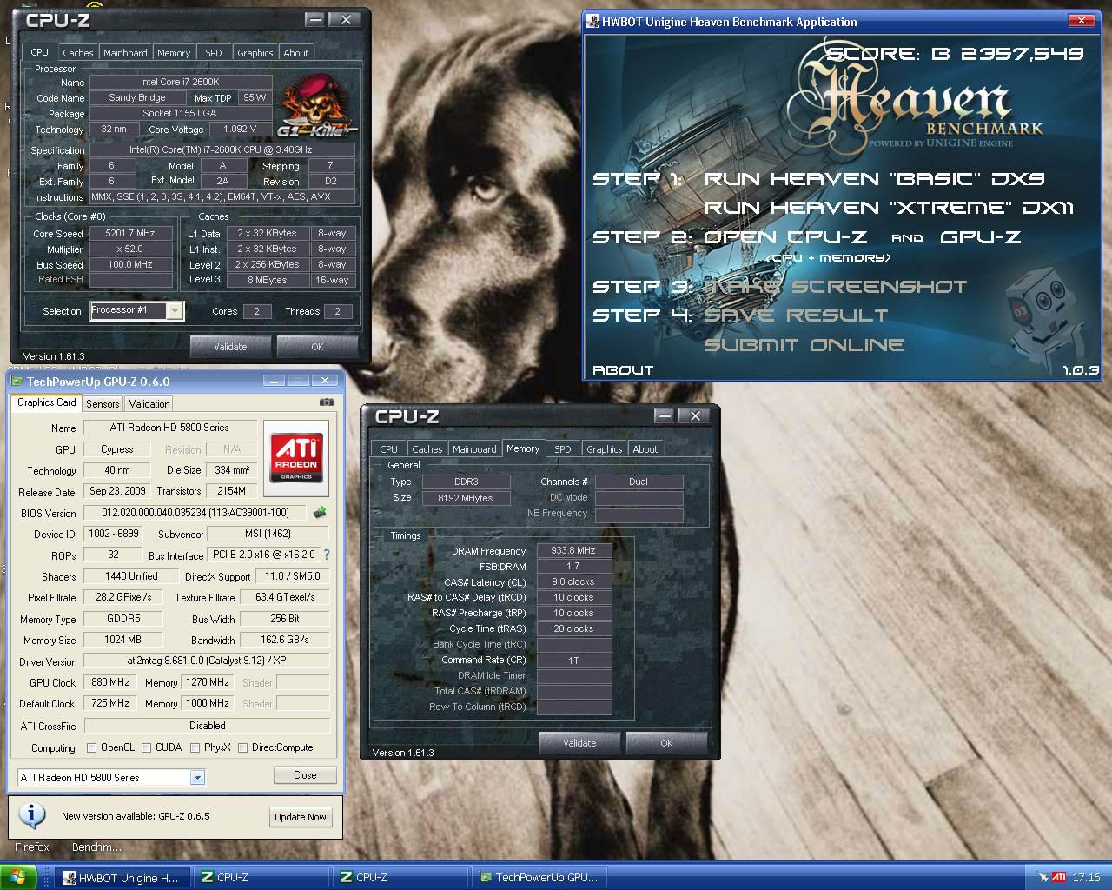
Task: Click the Command Rate 1T value
Action: [x=574, y=660]
